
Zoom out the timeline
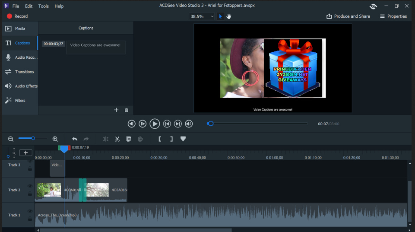(11, 139)
